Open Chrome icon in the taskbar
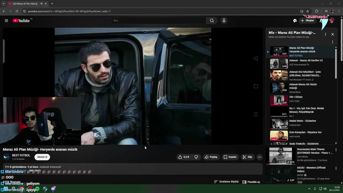 pos(21,189)
